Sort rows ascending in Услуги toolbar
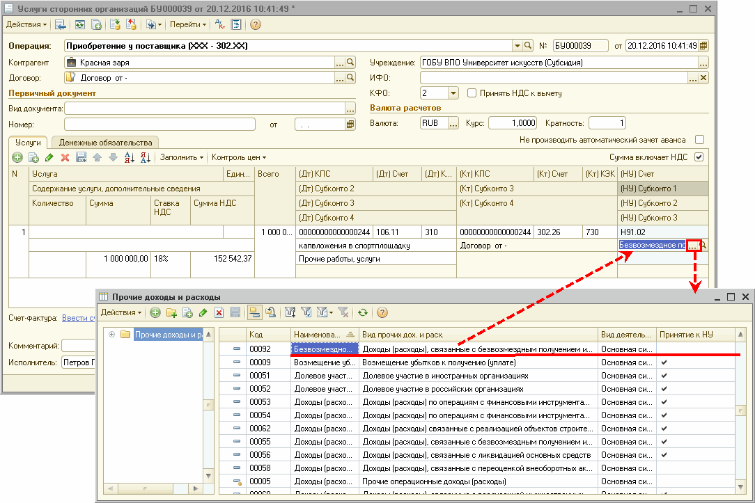This screenshot has height=503, width=755. tap(129, 158)
